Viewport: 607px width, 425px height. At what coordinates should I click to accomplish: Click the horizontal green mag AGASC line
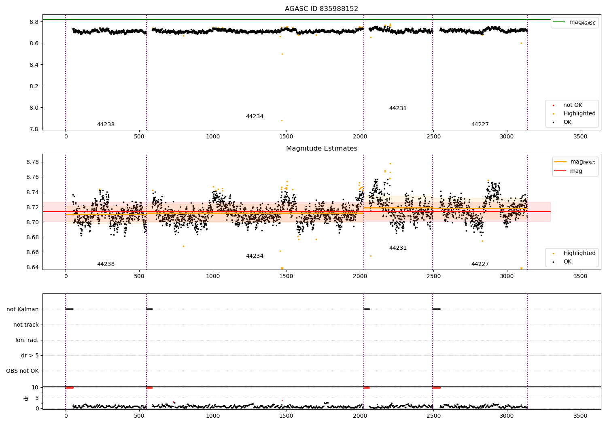coord(297,19)
